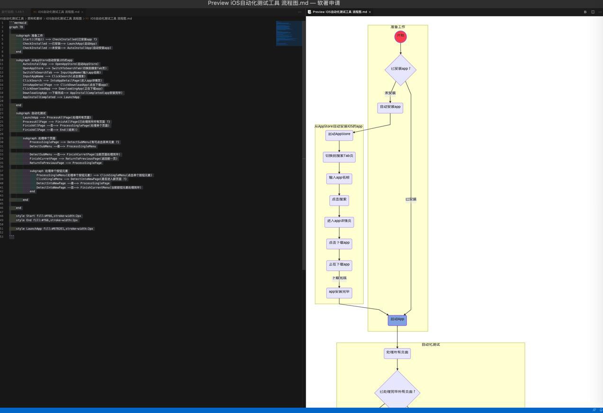603x413 pixels.
Task: Click the red 开始 start node in preview
Action: 401,36
